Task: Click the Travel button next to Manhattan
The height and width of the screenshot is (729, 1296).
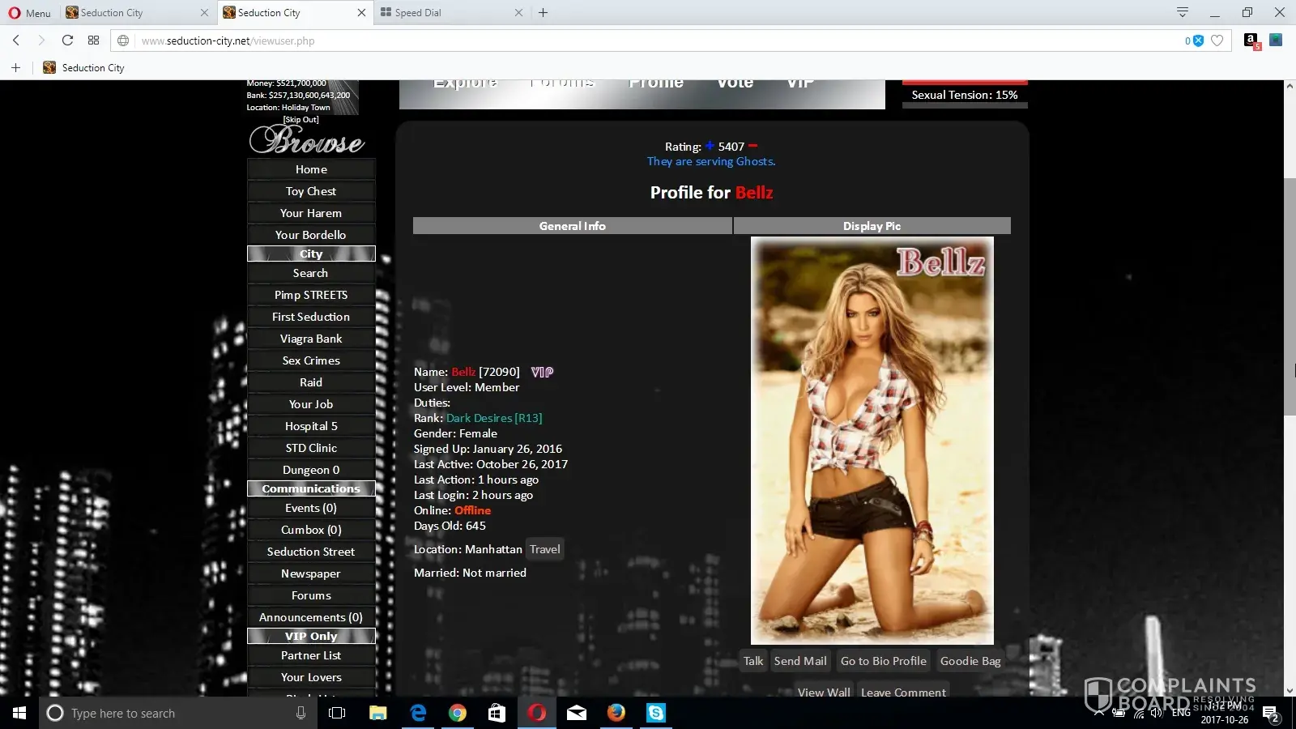Action: pos(544,549)
